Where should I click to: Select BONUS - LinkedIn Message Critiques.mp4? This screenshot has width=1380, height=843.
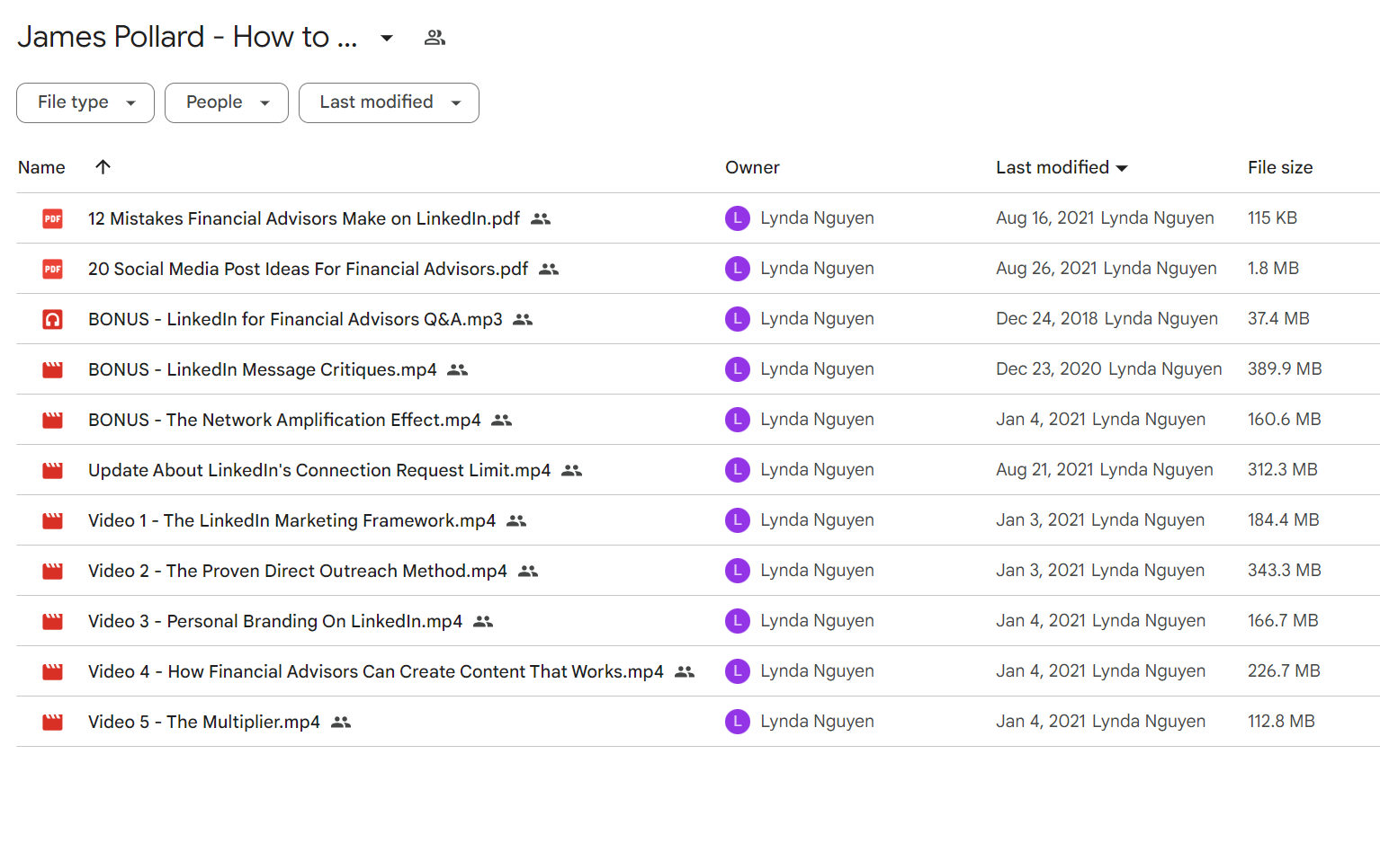pos(263,369)
